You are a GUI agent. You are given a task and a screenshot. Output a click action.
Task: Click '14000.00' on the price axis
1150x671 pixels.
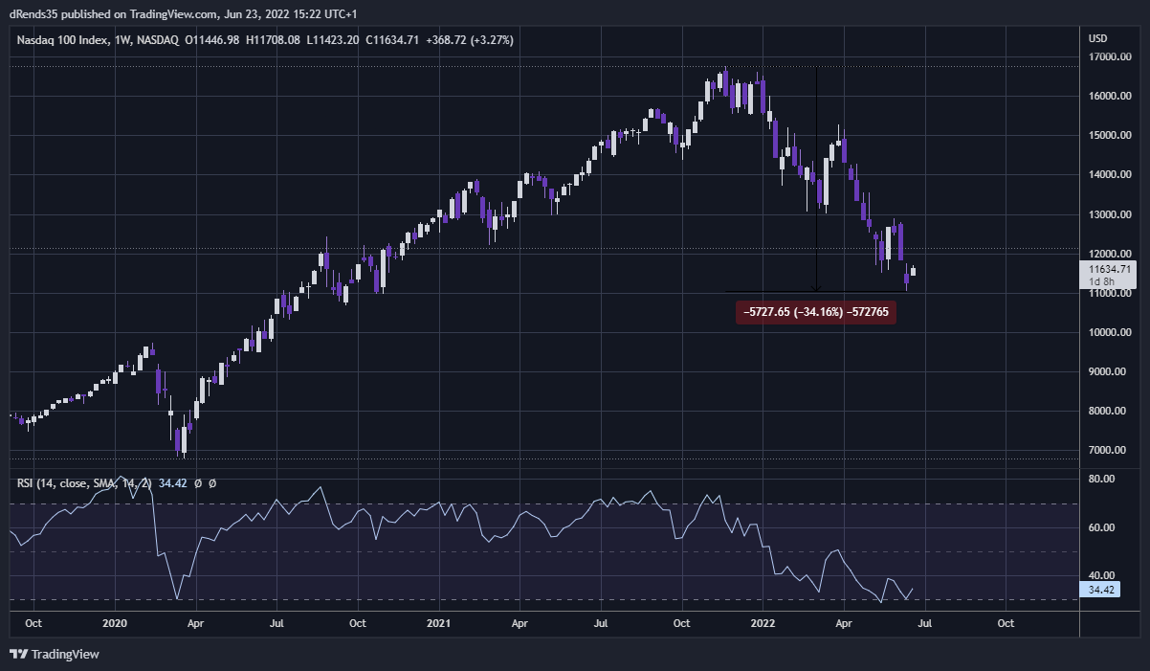click(x=1110, y=175)
